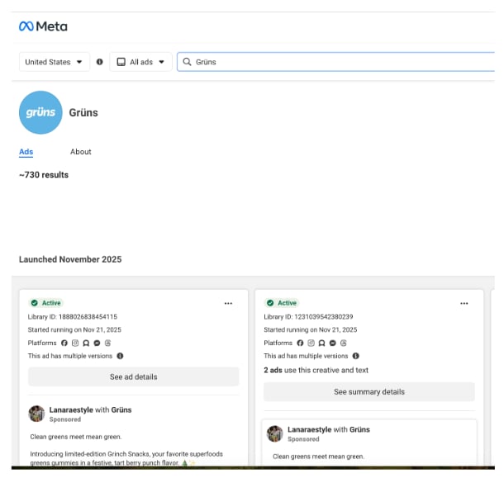The image size is (504, 478).
Task: Click info icon next to multiple versions, second ad
Action: click(x=355, y=356)
